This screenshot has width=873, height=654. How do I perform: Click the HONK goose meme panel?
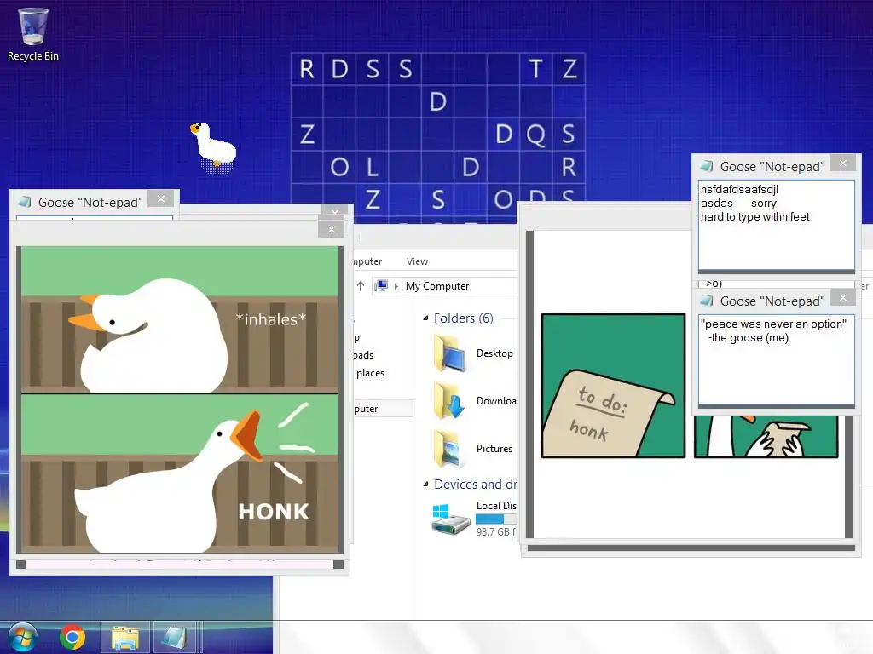pos(180,473)
